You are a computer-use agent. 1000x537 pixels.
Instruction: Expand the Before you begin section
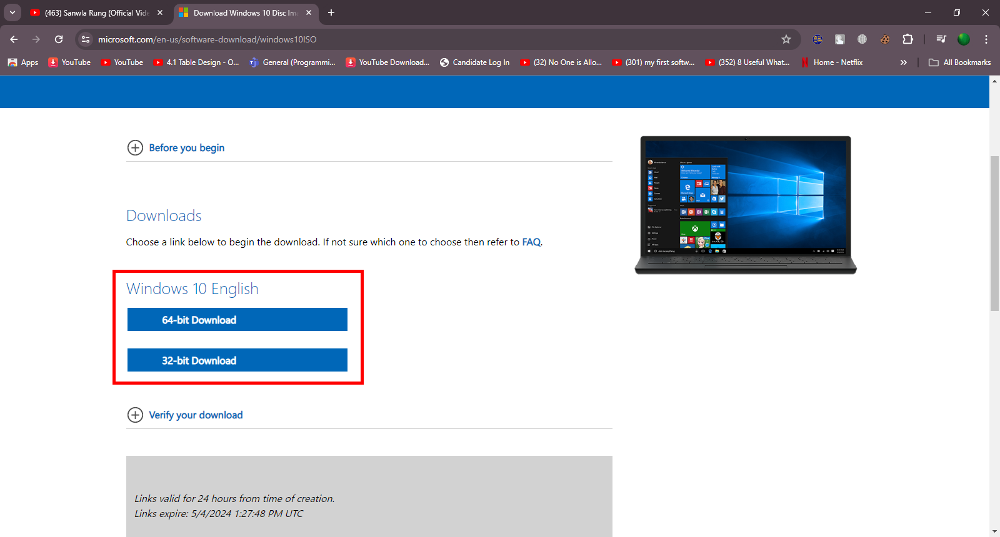pos(176,147)
